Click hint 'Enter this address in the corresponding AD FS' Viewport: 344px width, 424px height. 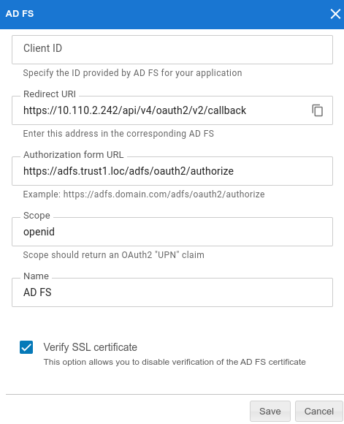click(118, 134)
